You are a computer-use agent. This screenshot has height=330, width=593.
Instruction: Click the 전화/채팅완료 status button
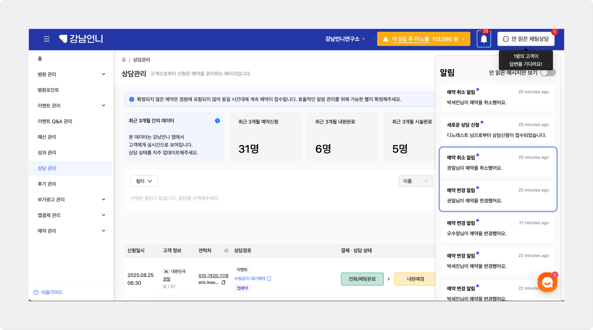click(x=362, y=279)
